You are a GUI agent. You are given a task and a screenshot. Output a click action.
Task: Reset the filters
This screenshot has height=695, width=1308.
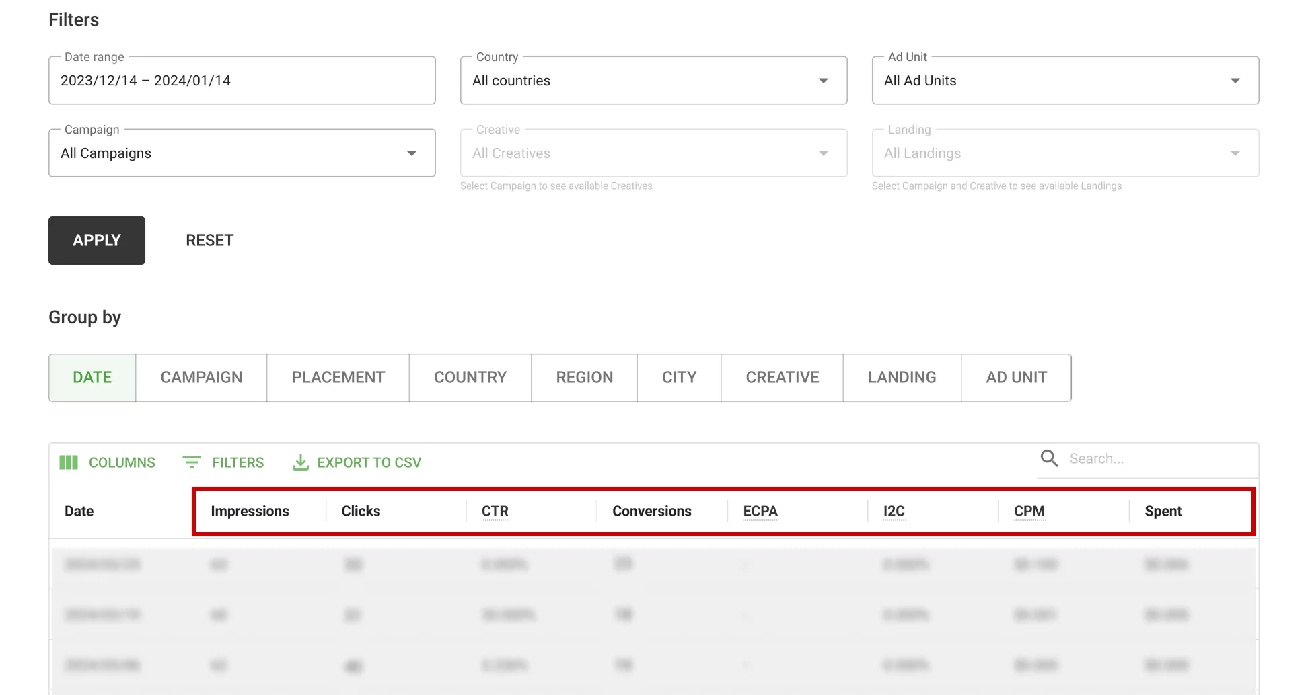209,241
